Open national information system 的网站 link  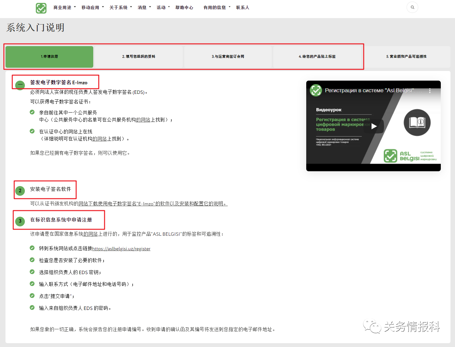91,234
